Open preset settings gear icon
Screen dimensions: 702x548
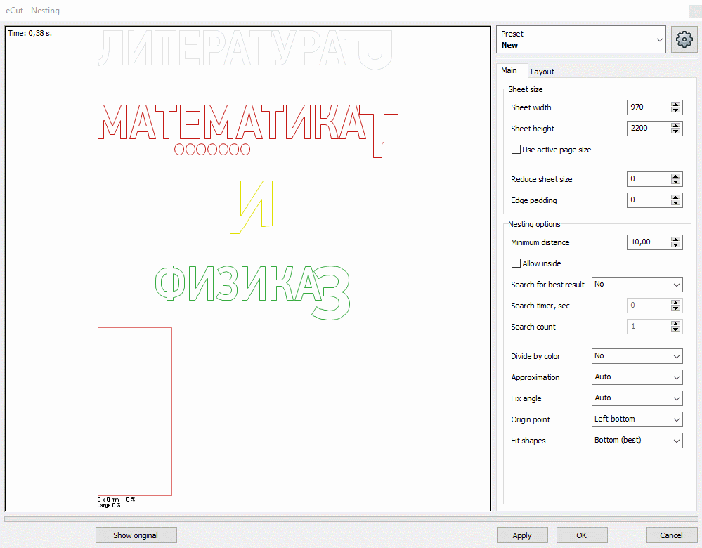pyautogui.click(x=684, y=39)
